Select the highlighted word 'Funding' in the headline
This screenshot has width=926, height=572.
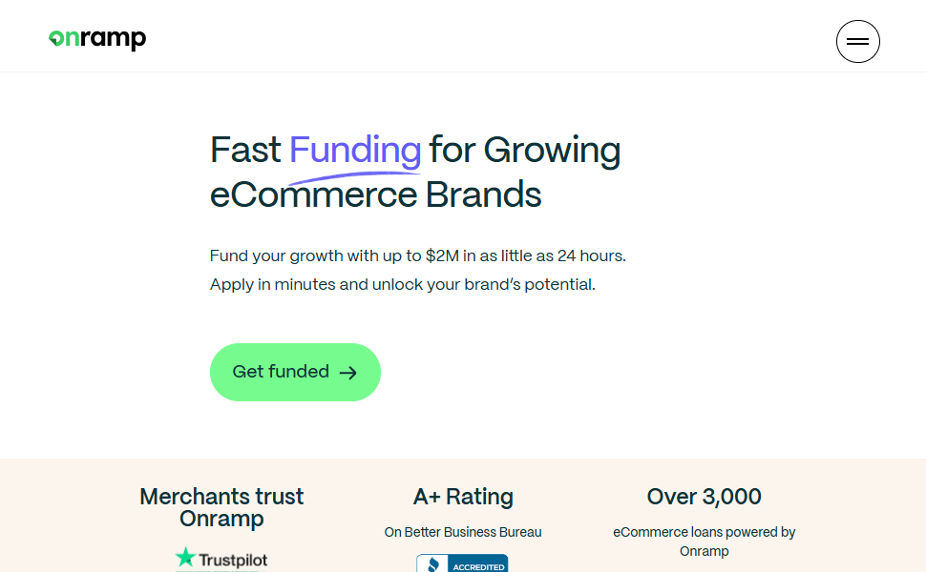point(354,150)
